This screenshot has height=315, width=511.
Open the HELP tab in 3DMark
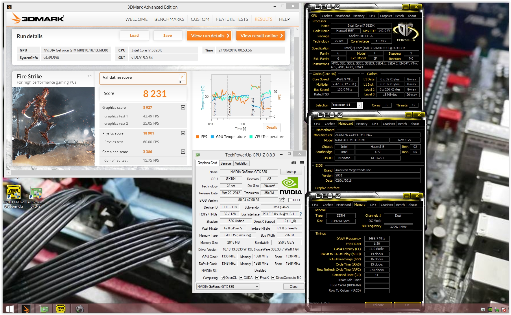tap(284, 19)
